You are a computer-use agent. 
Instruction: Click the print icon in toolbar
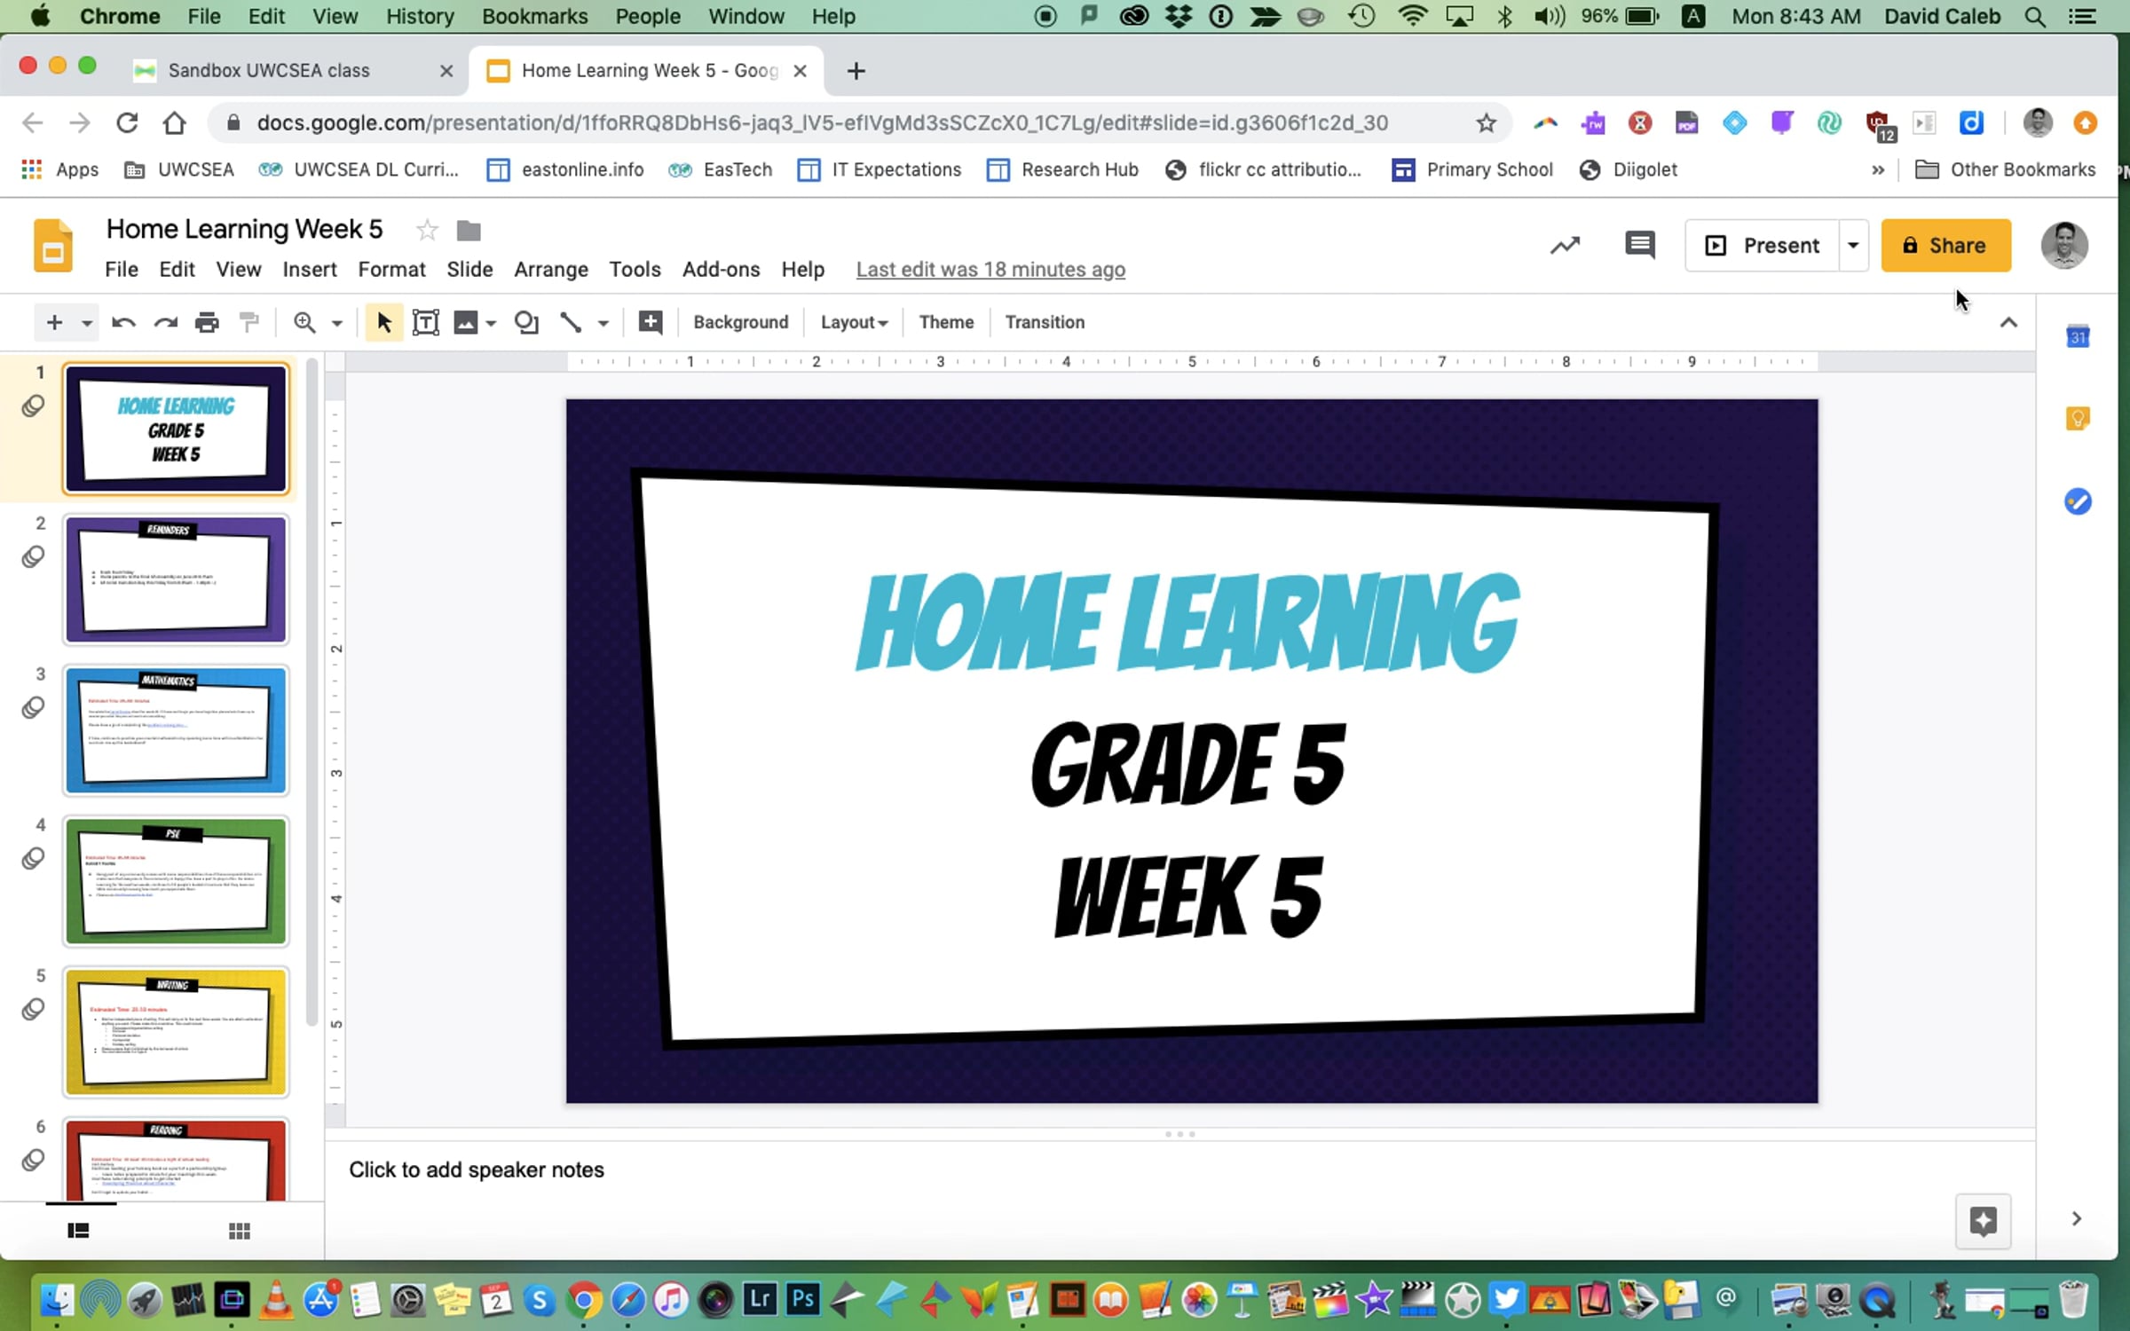coord(207,322)
